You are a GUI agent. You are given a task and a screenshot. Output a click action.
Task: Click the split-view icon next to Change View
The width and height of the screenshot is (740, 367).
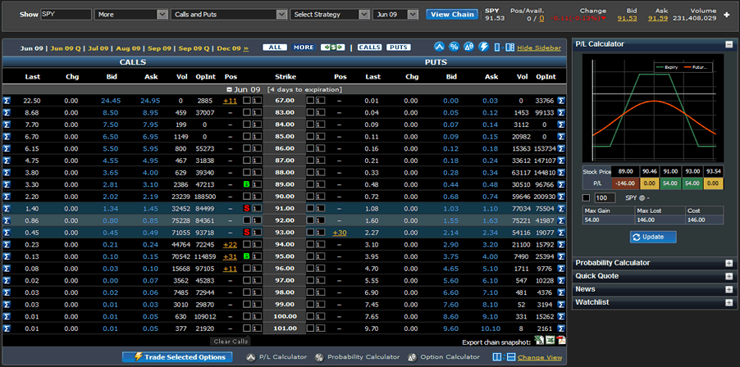click(504, 357)
